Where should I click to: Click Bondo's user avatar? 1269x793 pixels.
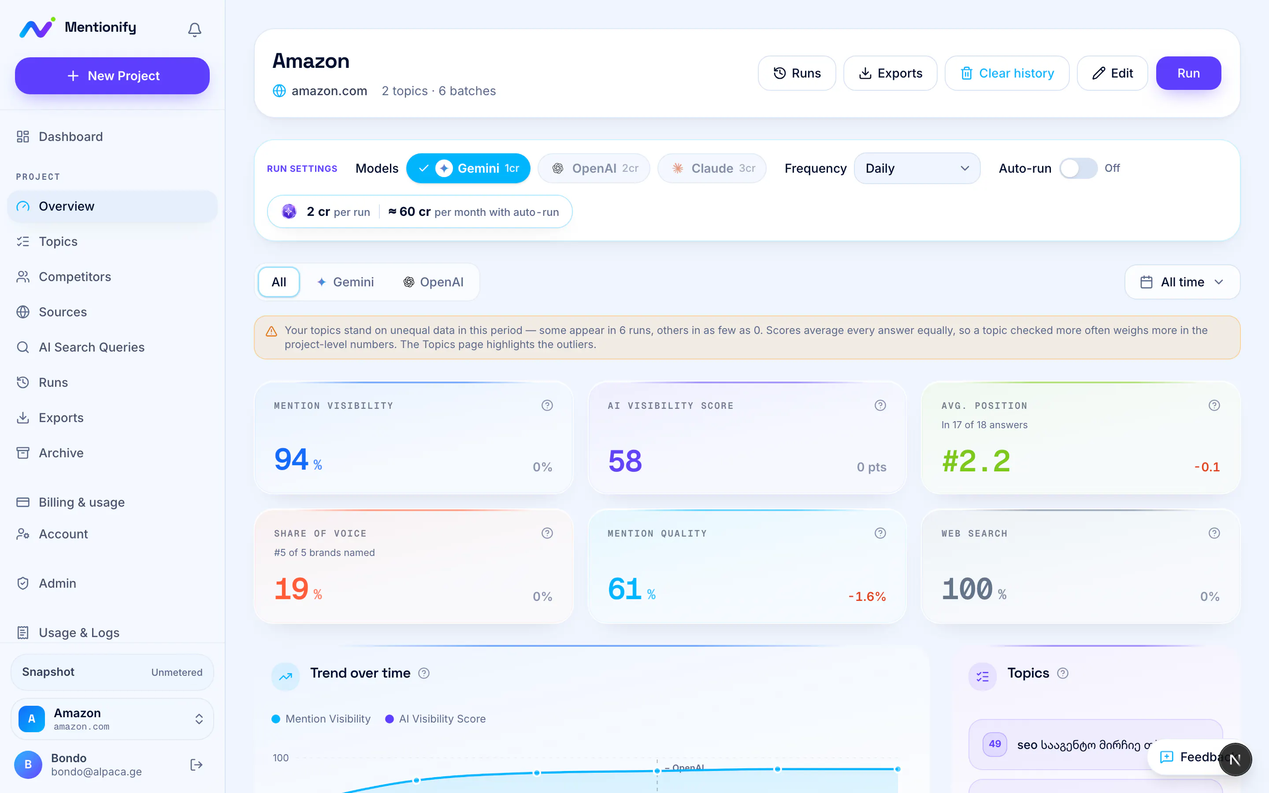point(28,765)
